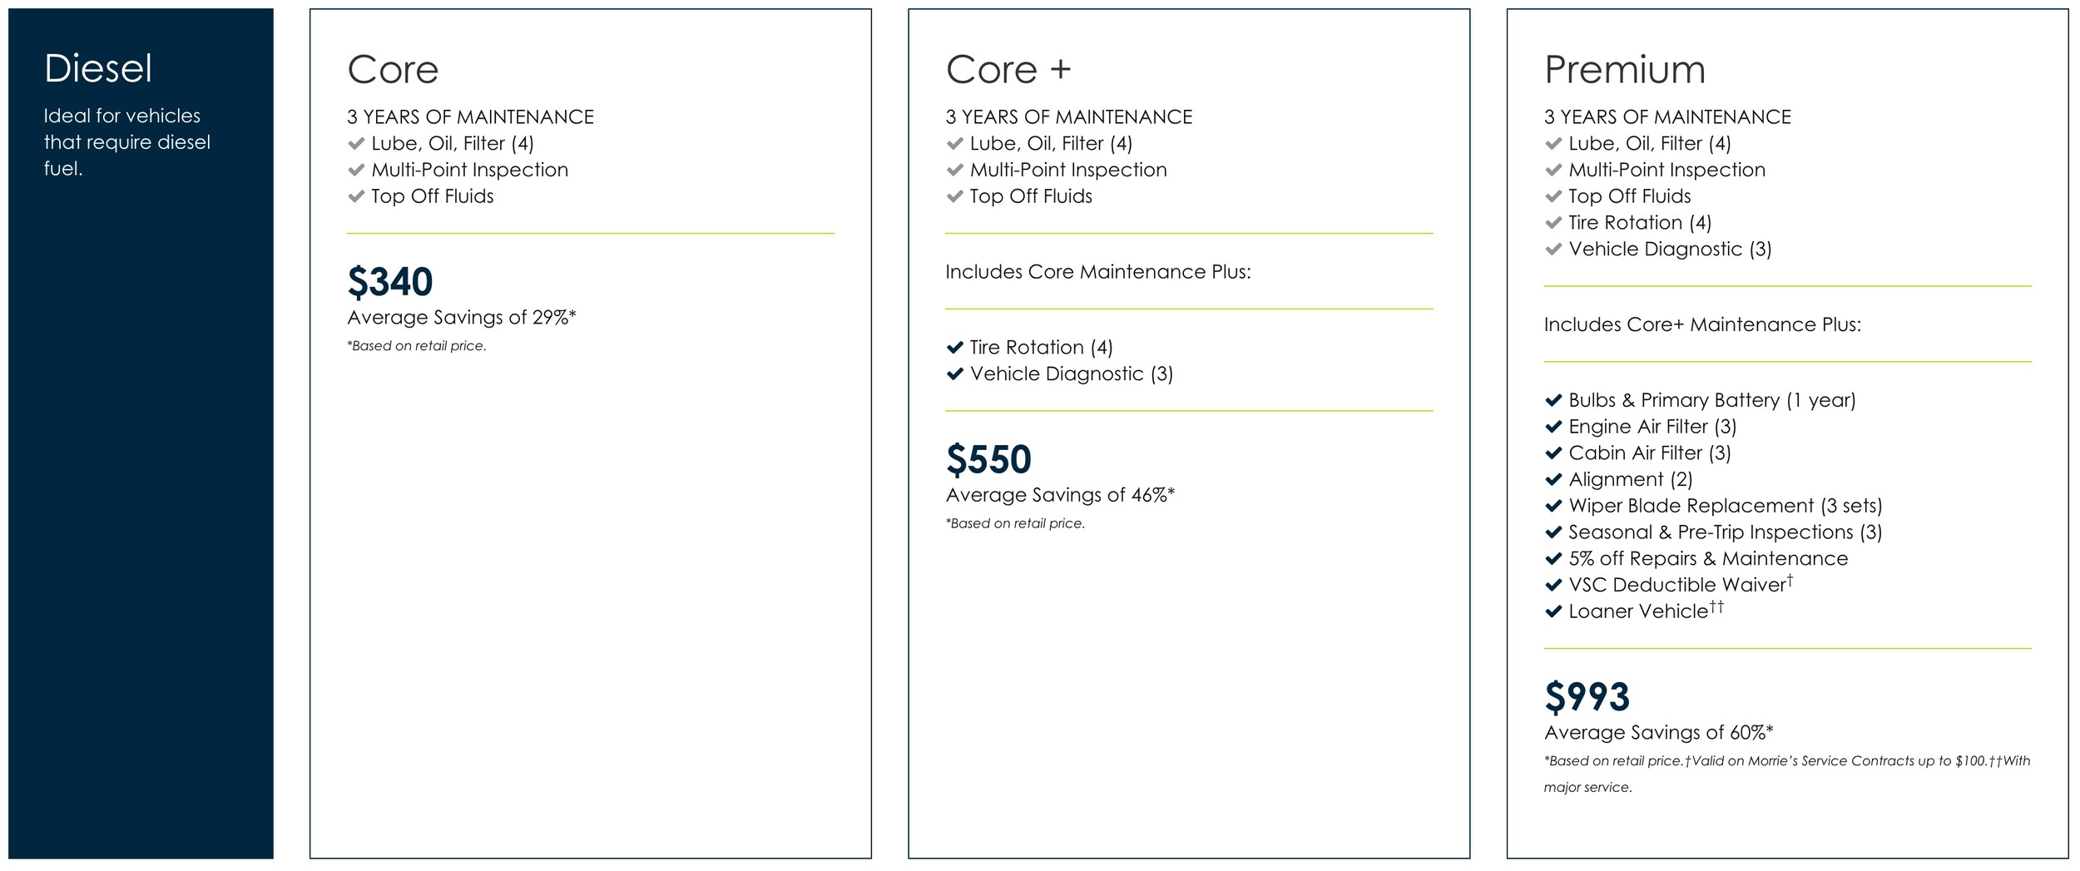Image resolution: width=2080 pixels, height=871 pixels.
Task: Click dark checkmark beside Core+ Vehicle Diagnostic
Action: (955, 374)
